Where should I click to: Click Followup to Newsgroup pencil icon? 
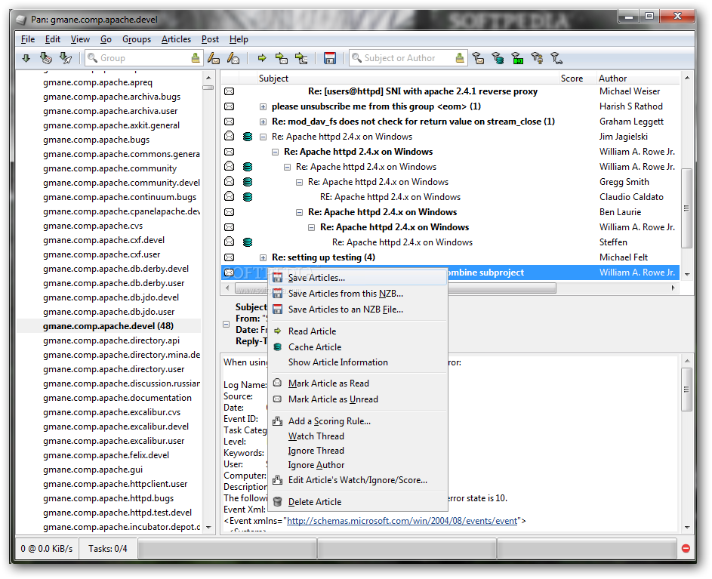pyautogui.click(x=233, y=58)
